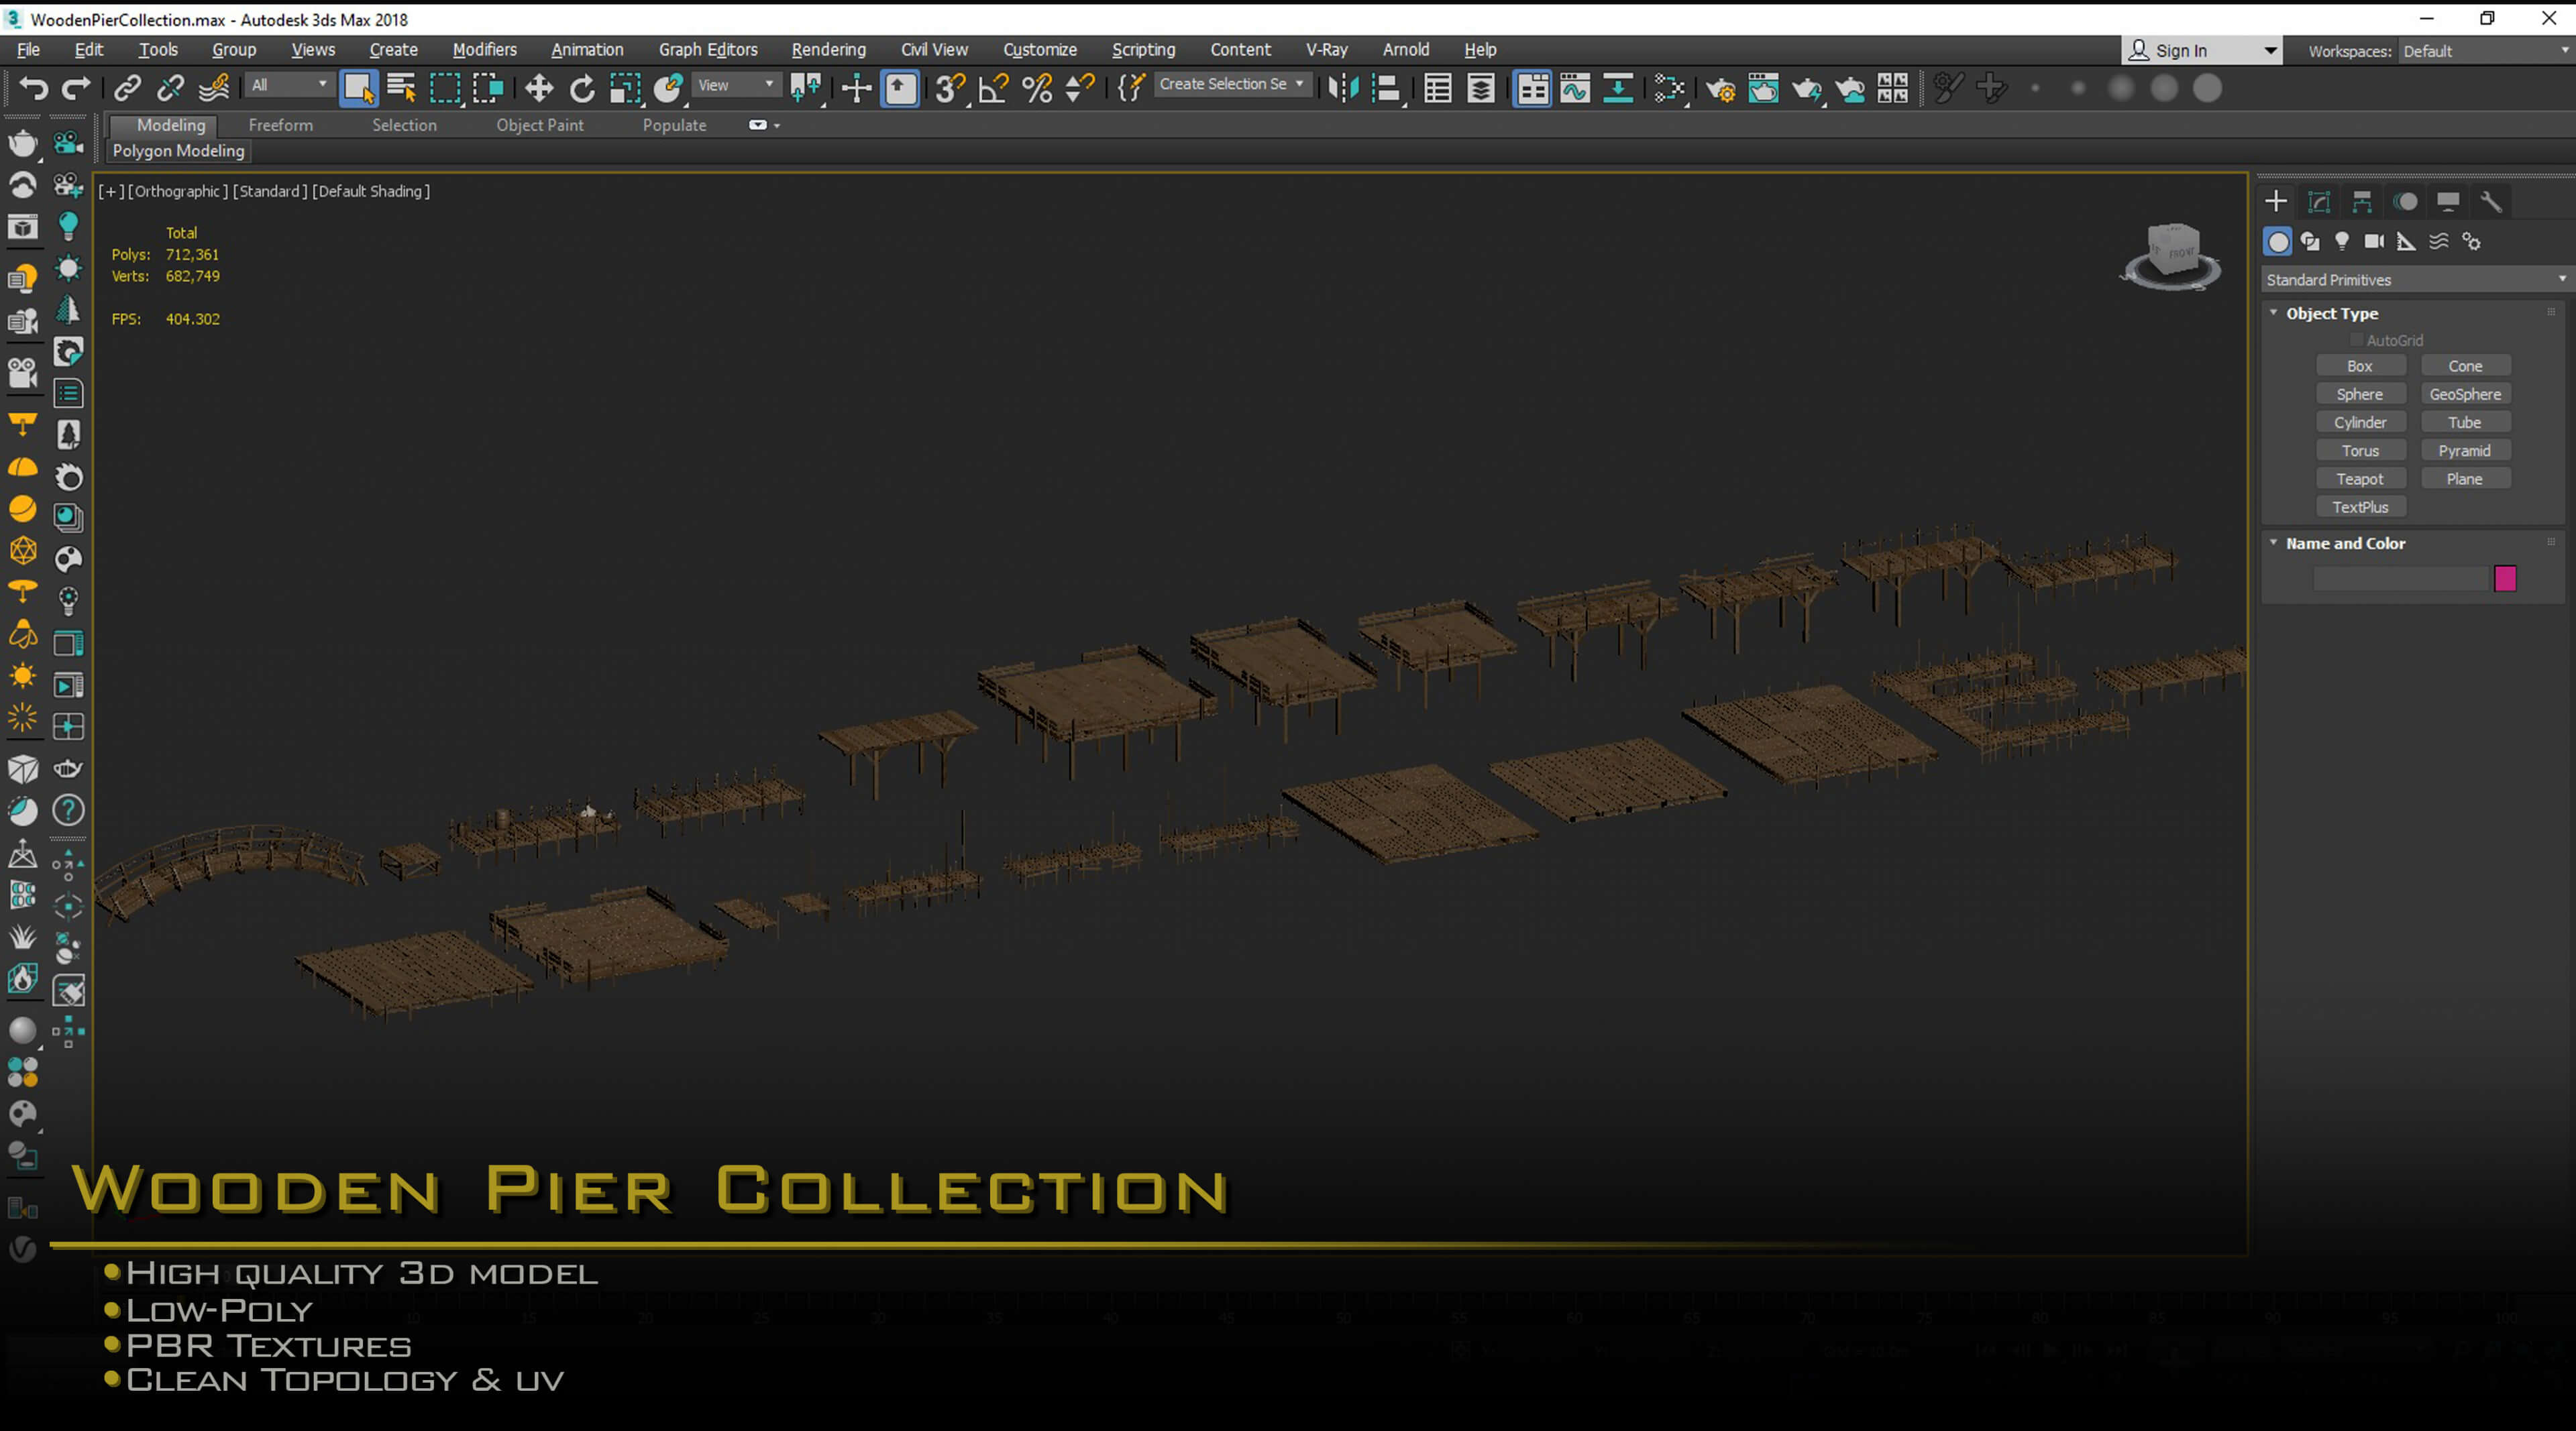
Task: Toggle the Angle Snap button
Action: (993, 88)
